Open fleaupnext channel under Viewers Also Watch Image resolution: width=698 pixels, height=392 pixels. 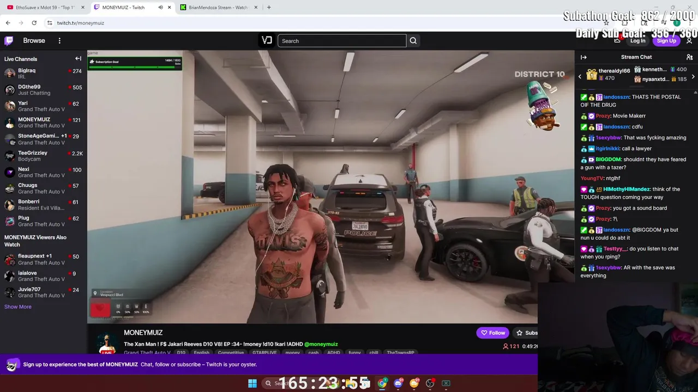click(x=43, y=259)
